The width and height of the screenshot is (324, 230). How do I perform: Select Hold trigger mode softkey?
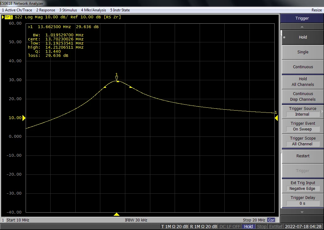pyautogui.click(x=303, y=37)
